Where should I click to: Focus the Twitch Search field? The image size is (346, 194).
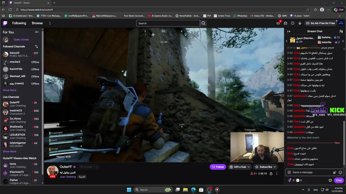tap(168, 23)
